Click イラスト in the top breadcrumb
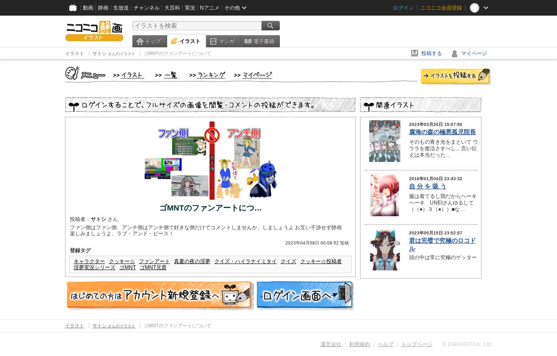Image resolution: width=557 pixels, height=356 pixels. [x=75, y=53]
